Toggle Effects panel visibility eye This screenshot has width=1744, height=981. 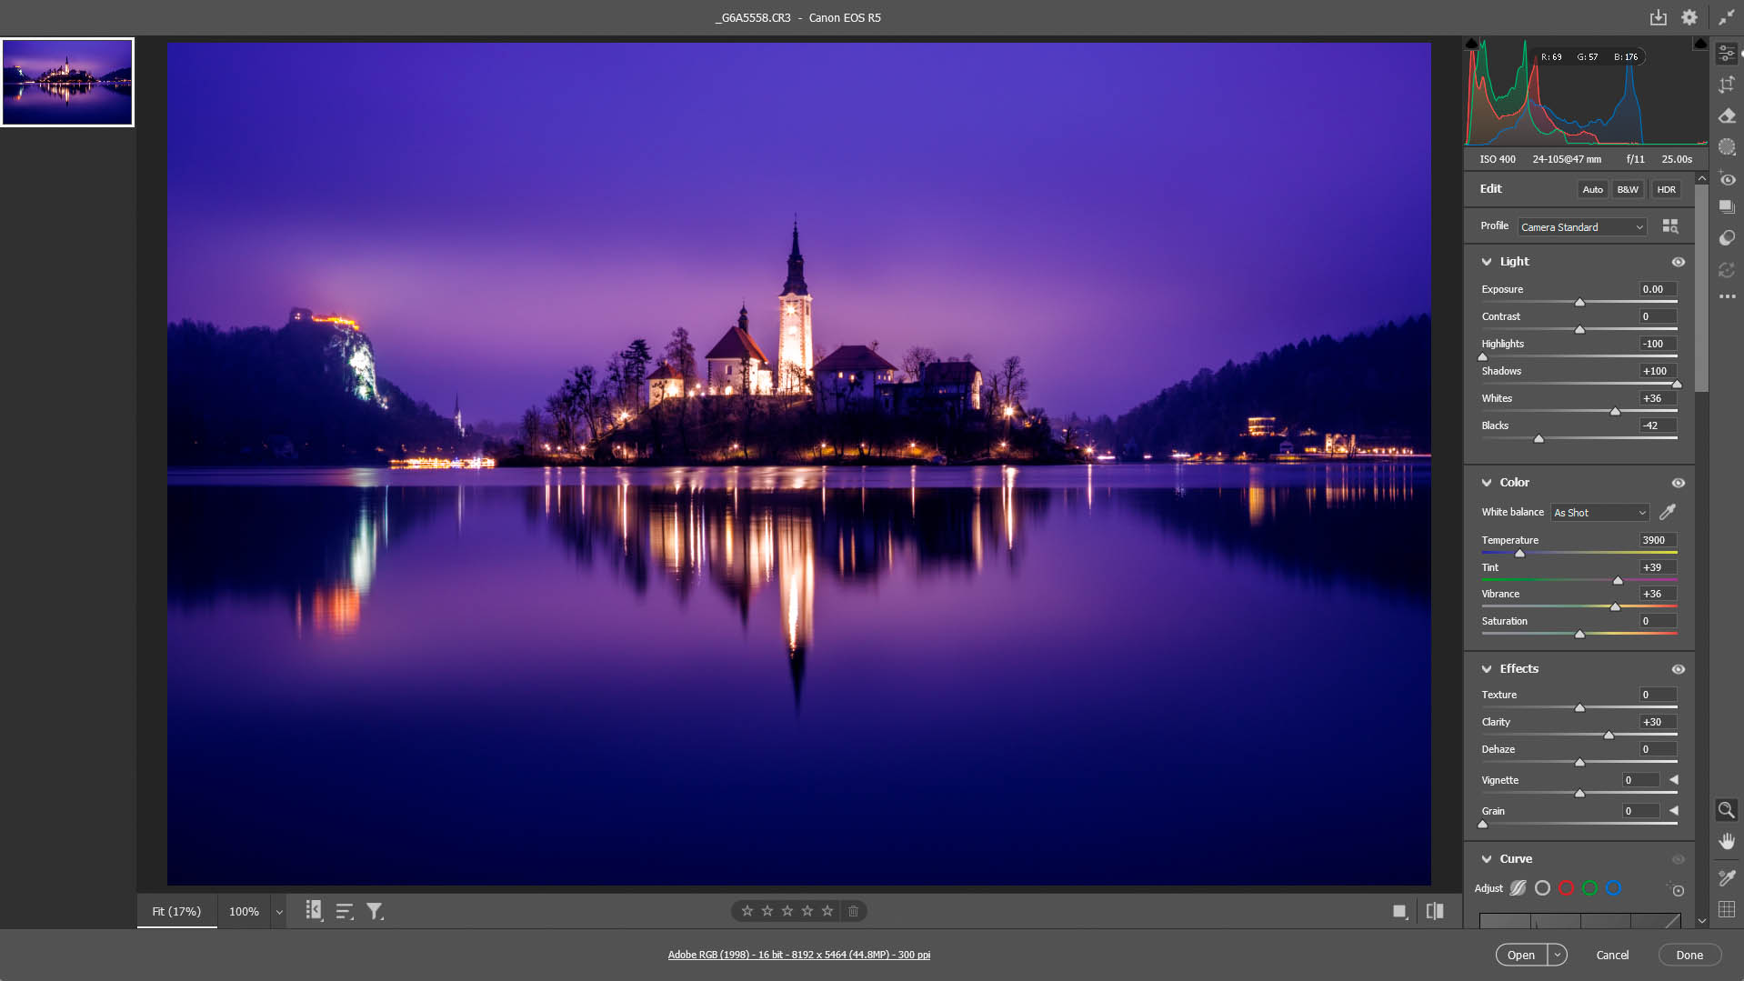tap(1678, 669)
